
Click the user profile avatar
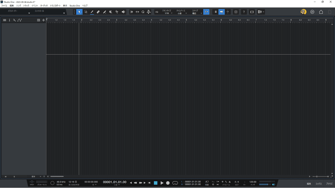(303, 12)
